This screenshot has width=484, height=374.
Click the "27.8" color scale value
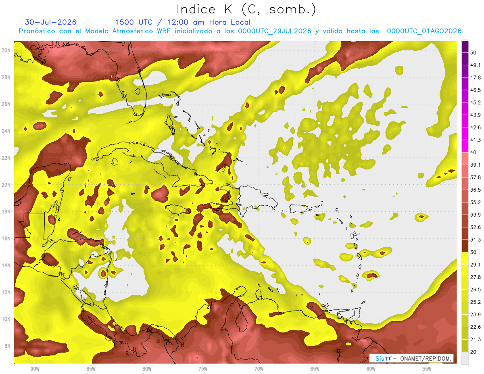click(475, 277)
